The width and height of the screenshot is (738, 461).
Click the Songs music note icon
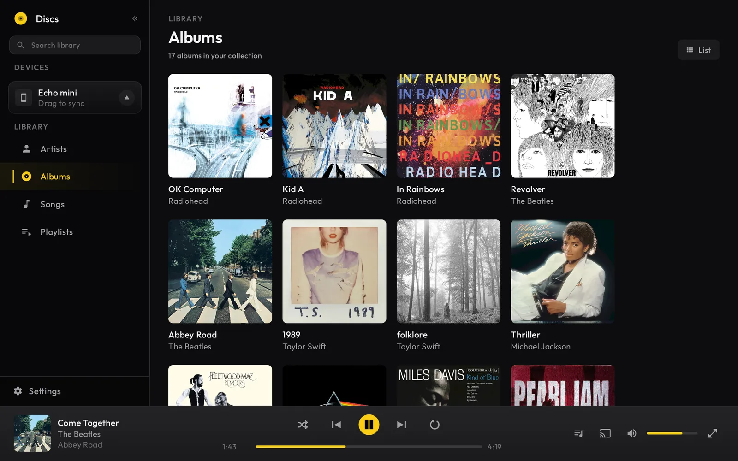coord(26,204)
